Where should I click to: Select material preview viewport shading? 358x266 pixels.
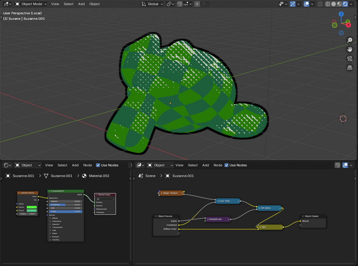[x=339, y=4]
